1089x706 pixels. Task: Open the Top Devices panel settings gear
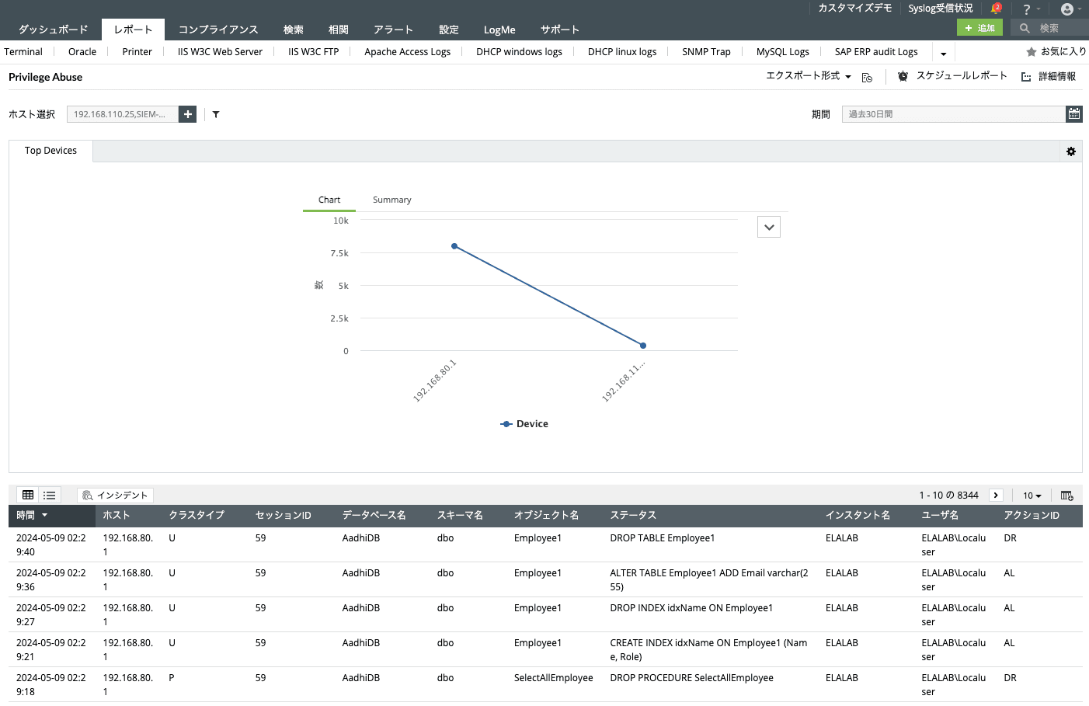click(x=1071, y=151)
